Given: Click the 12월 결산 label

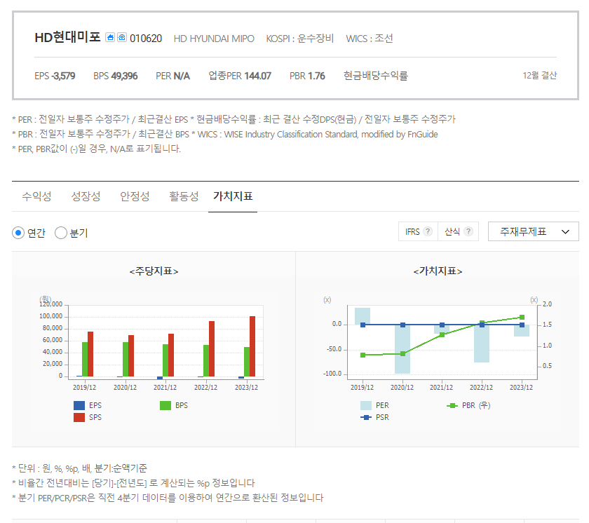Looking at the screenshot, I should (539, 76).
